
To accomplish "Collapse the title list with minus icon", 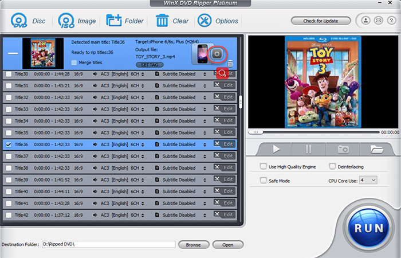I will pyautogui.click(x=13, y=53).
